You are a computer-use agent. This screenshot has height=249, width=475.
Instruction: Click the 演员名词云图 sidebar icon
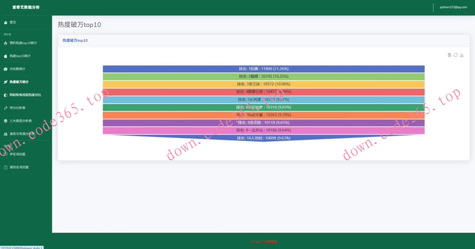point(5,167)
